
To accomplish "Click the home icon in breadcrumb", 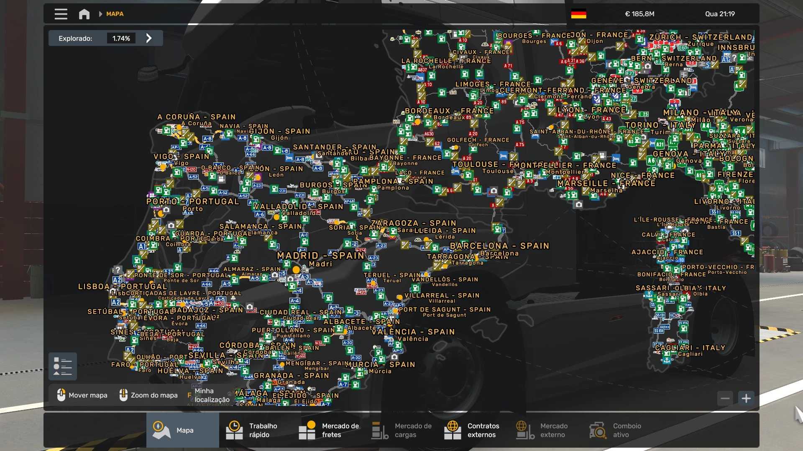I will (x=84, y=14).
